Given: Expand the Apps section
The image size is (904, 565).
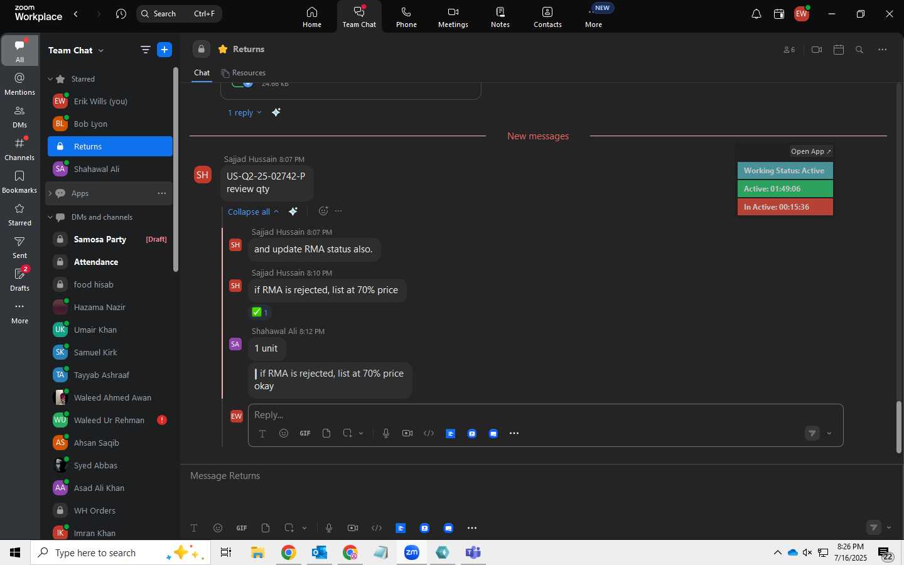Looking at the screenshot, I should tap(50, 193).
